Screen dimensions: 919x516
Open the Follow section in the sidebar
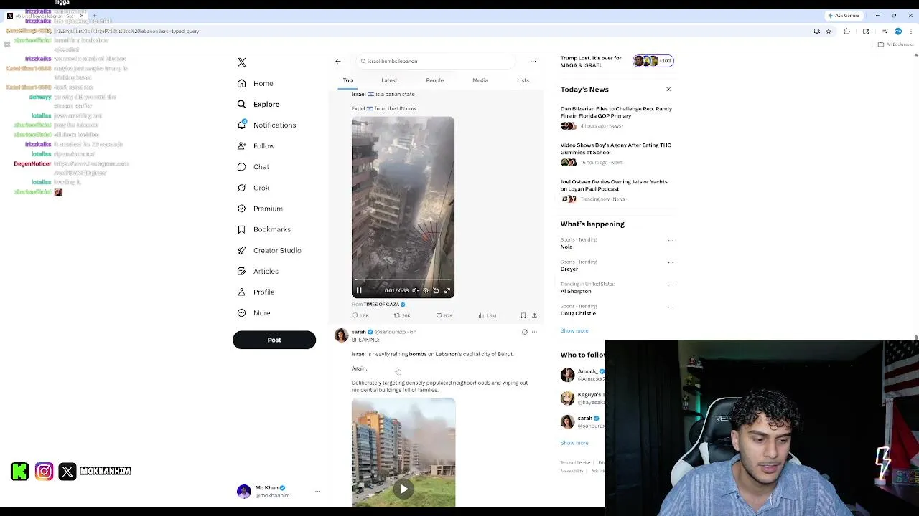click(256, 145)
